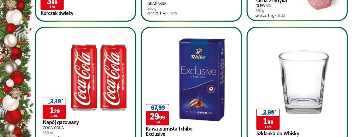The image size is (362, 137).
Task: Click the COCA COLA brand label
Action: click(53, 128)
